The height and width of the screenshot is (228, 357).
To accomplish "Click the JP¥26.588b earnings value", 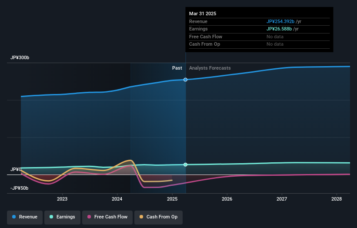I will click(x=279, y=29).
